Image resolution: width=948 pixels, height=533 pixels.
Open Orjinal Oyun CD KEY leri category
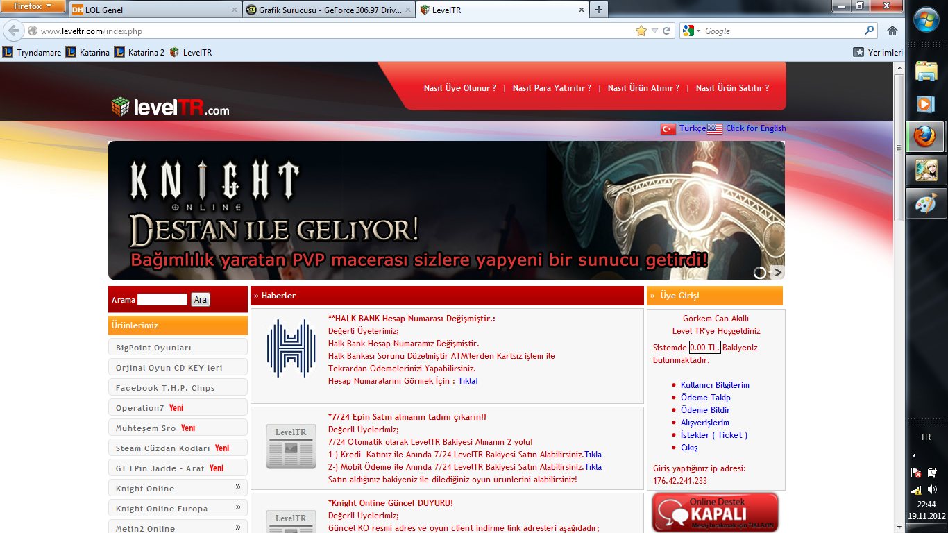178,367
